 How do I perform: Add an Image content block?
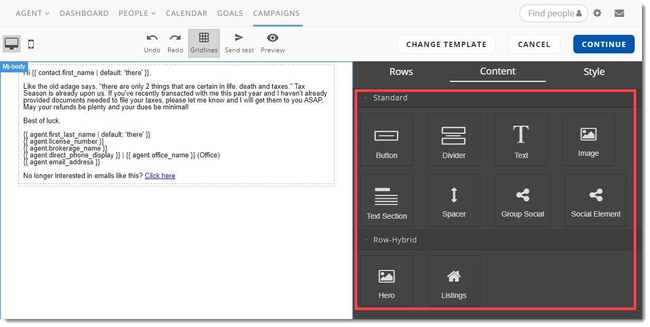pyautogui.click(x=588, y=139)
